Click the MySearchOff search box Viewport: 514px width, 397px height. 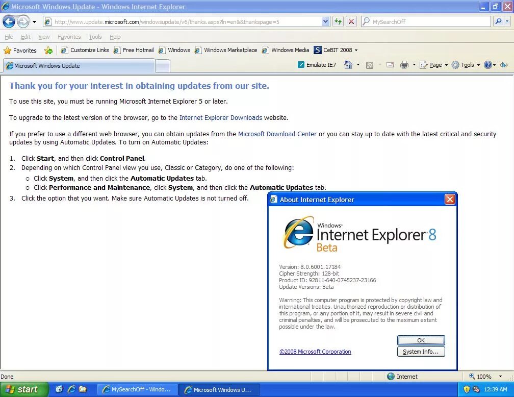(426, 22)
